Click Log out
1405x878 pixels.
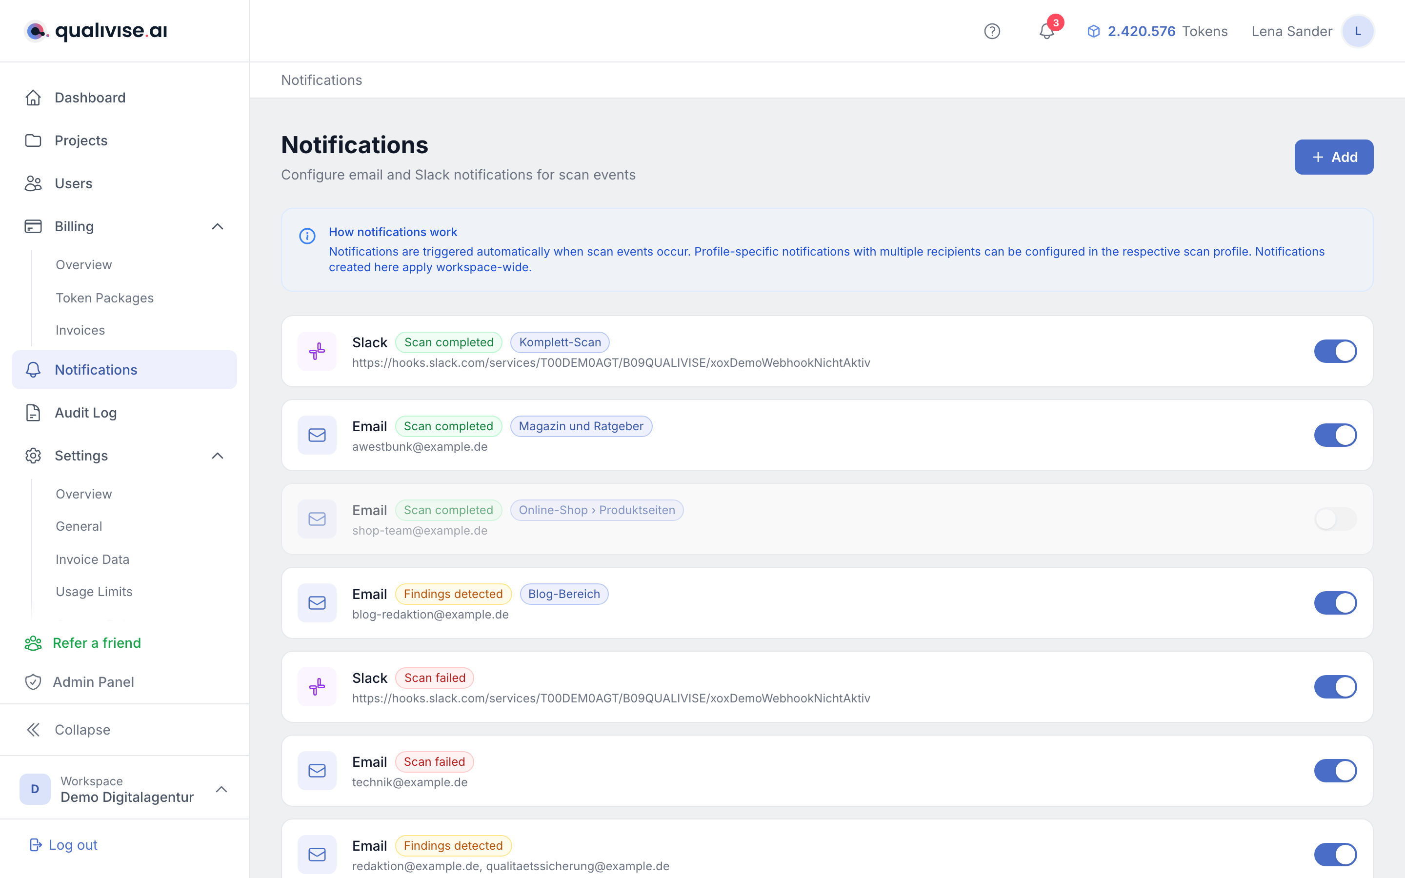[64, 845]
